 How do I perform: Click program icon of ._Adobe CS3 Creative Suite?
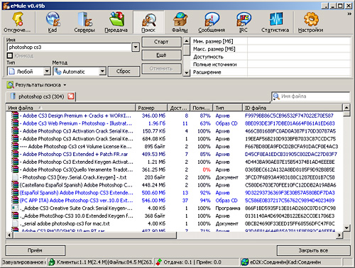[x=15, y=208]
